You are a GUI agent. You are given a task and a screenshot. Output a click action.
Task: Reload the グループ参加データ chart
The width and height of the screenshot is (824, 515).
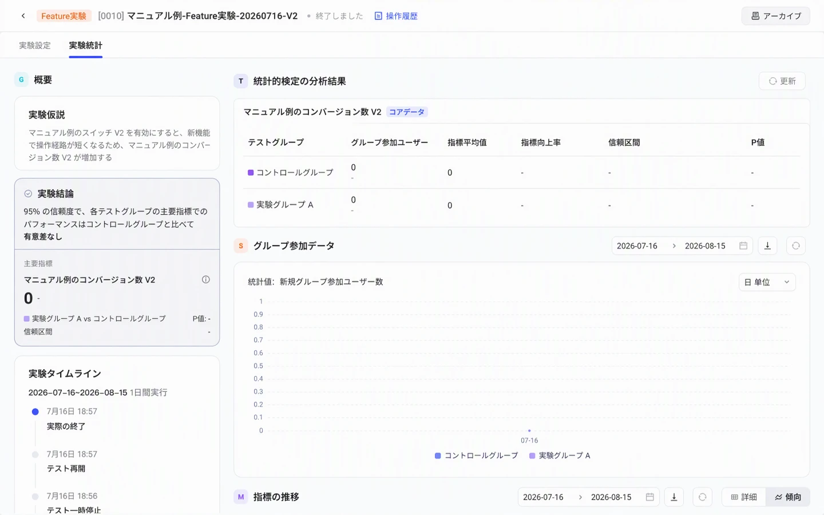coord(796,246)
